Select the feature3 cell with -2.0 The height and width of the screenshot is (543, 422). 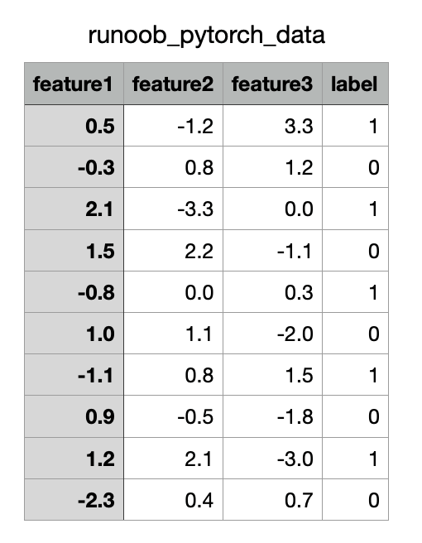(x=273, y=334)
